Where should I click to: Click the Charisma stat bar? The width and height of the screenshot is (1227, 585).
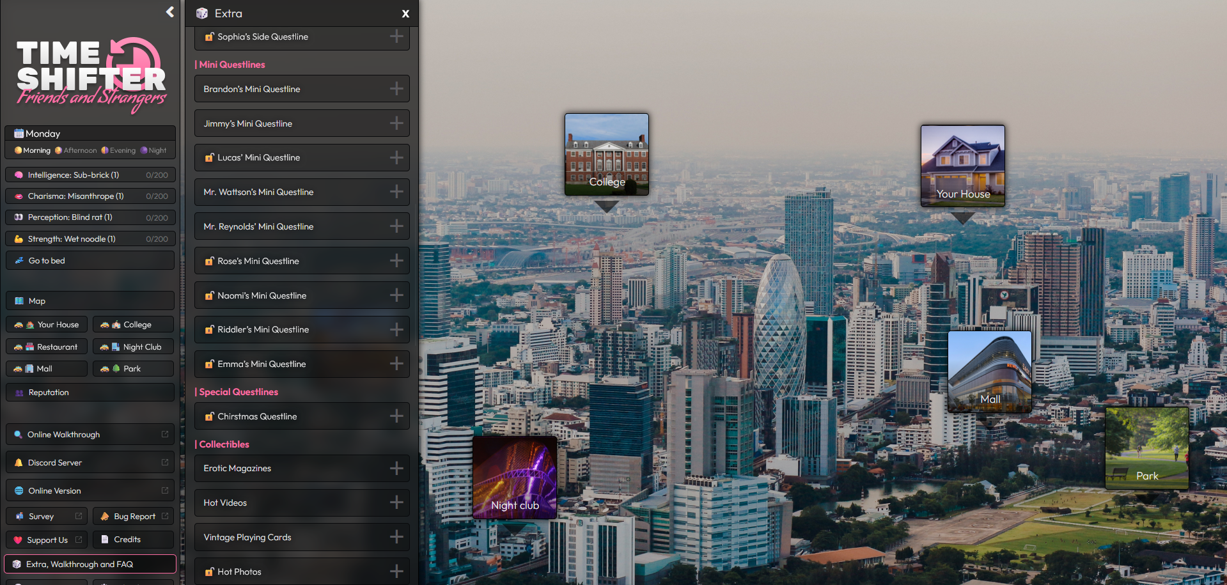(x=90, y=196)
